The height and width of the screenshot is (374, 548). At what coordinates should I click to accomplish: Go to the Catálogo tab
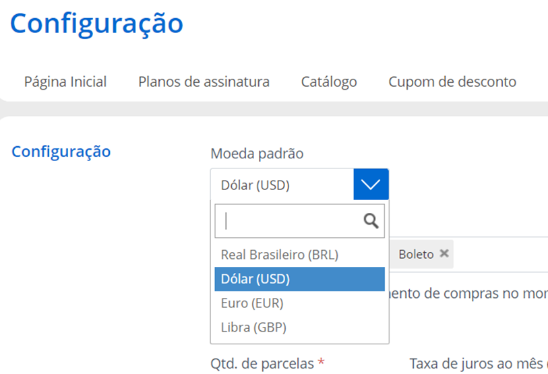click(x=329, y=82)
